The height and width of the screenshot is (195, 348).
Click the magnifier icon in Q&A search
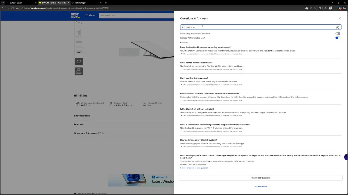pos(184,27)
